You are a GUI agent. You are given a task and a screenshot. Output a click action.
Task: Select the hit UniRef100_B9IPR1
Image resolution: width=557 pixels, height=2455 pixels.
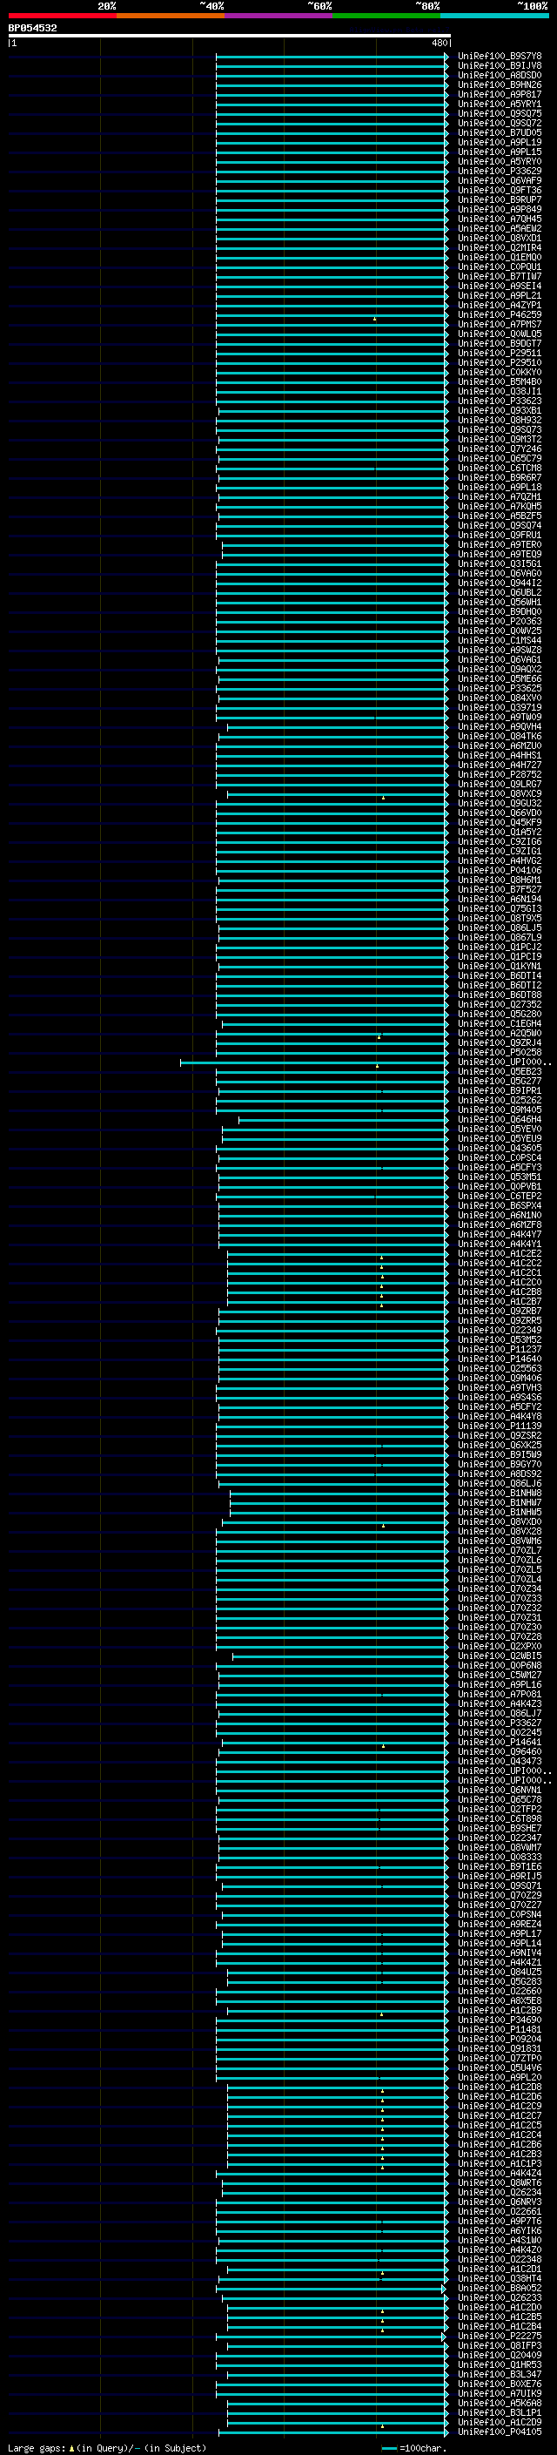500,1090
